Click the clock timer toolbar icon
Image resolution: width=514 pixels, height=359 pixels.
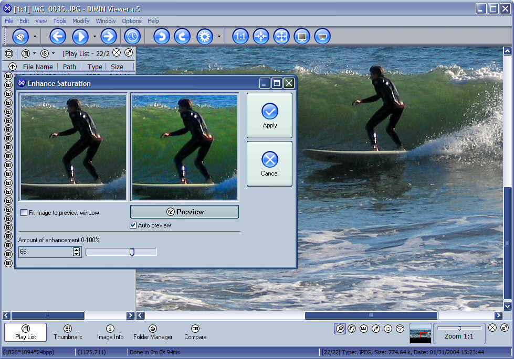[132, 36]
